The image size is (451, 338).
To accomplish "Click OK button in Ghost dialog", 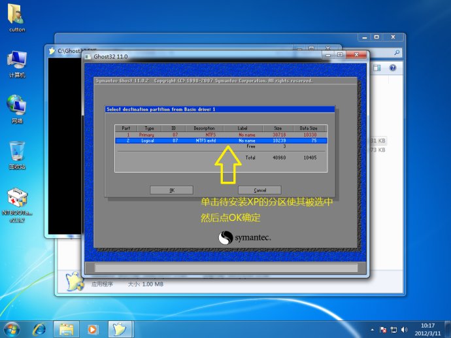I will coord(171,190).
